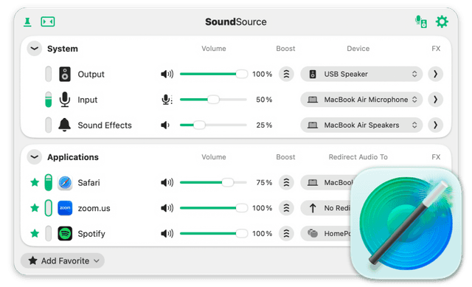This screenshot has height=287, width=472.
Task: Open the USB Speaker output device dropdown
Action: (361, 74)
